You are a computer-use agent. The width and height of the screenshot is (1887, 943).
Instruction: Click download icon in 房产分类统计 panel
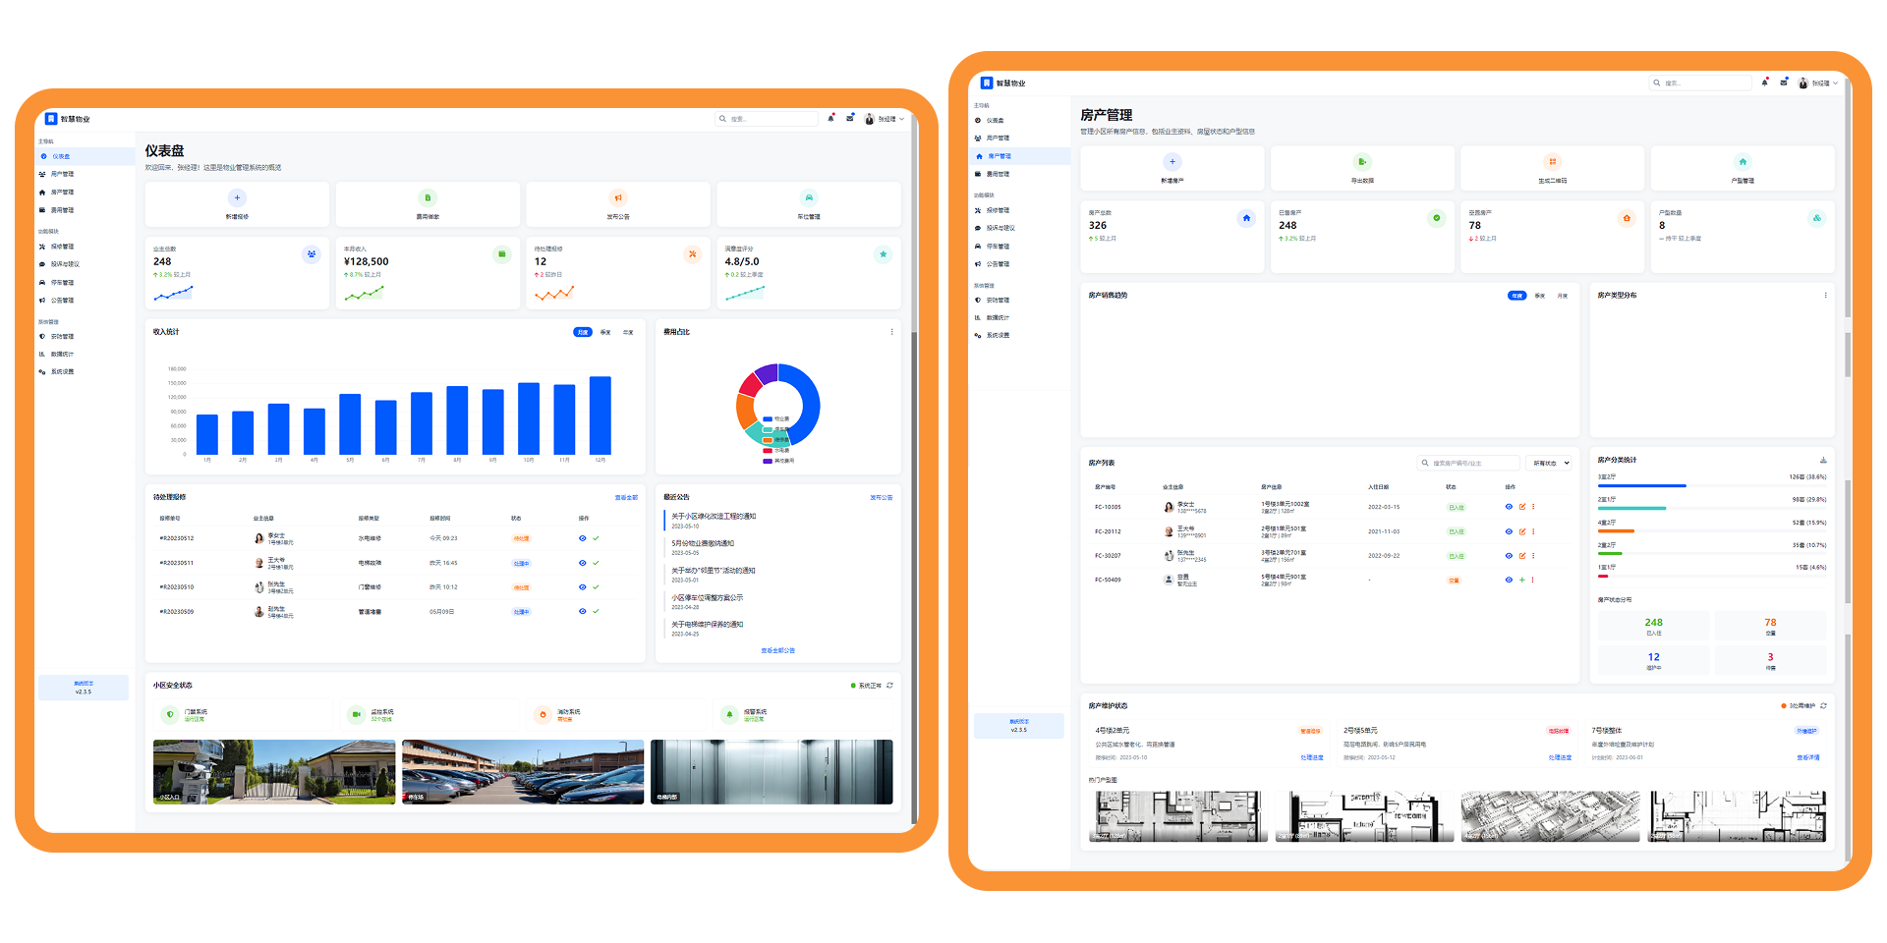(1823, 460)
